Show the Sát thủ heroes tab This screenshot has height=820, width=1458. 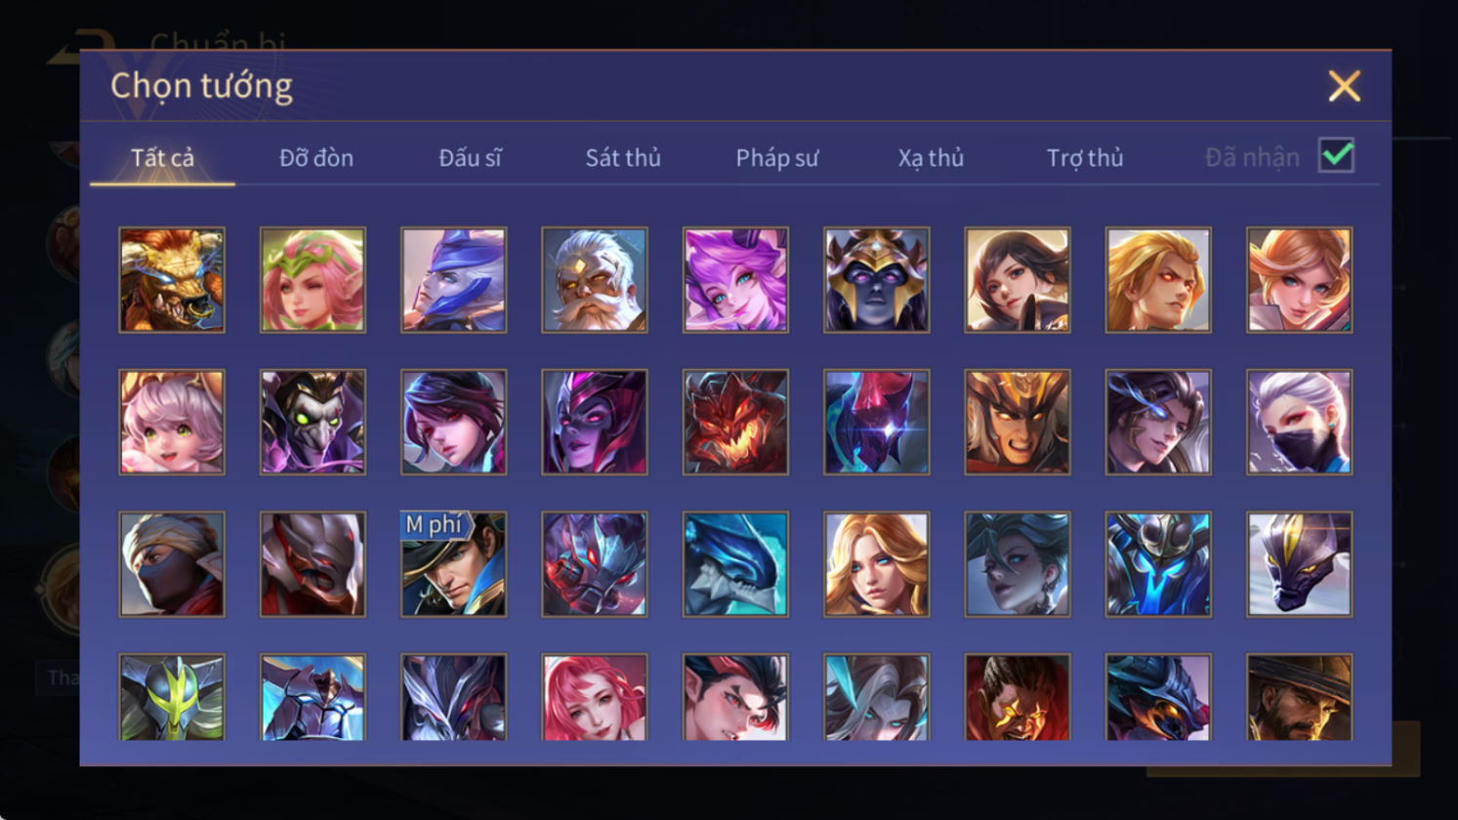[x=623, y=157]
